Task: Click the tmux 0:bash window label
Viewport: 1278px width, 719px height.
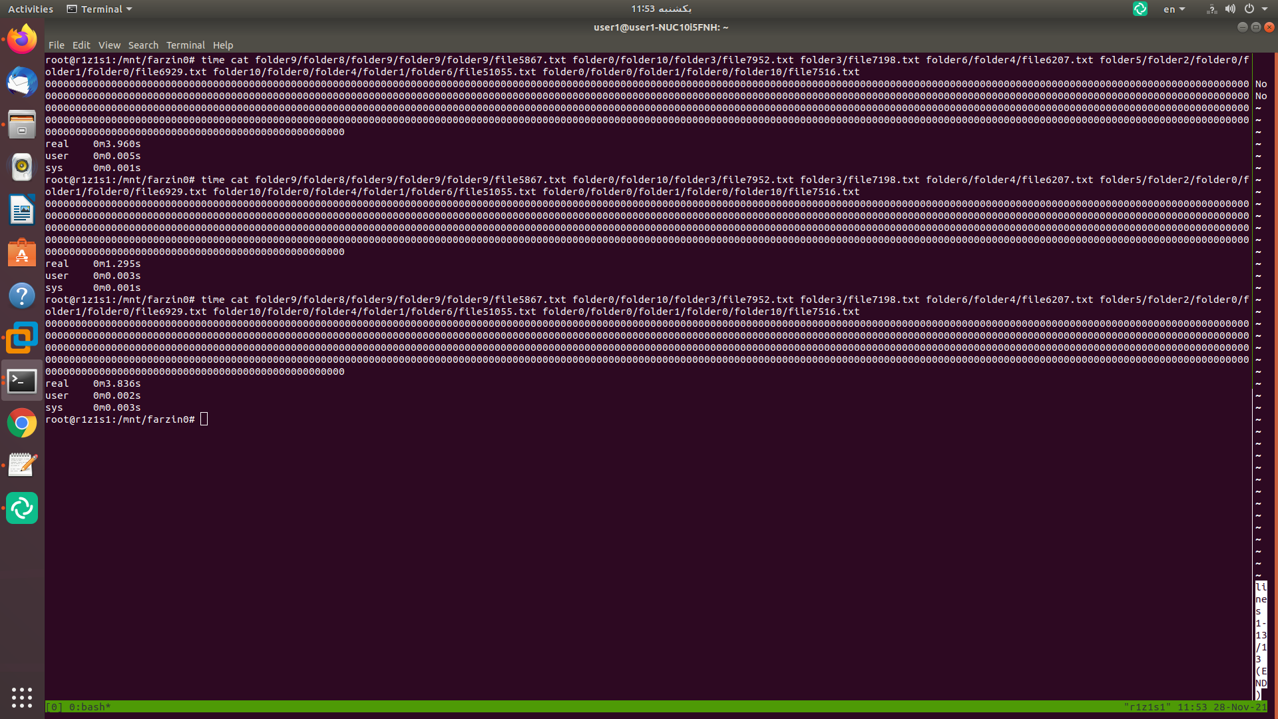Action: (89, 707)
